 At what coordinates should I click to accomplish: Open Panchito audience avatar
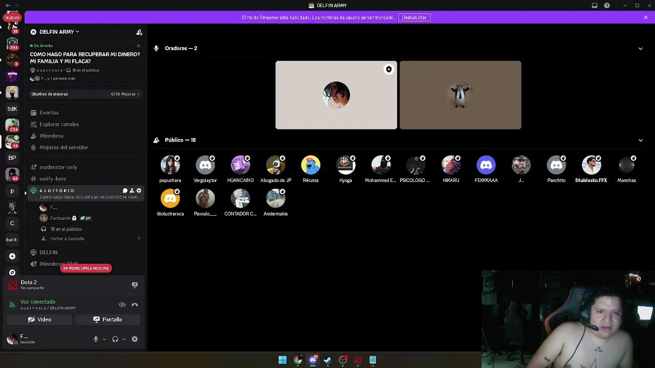click(x=556, y=165)
